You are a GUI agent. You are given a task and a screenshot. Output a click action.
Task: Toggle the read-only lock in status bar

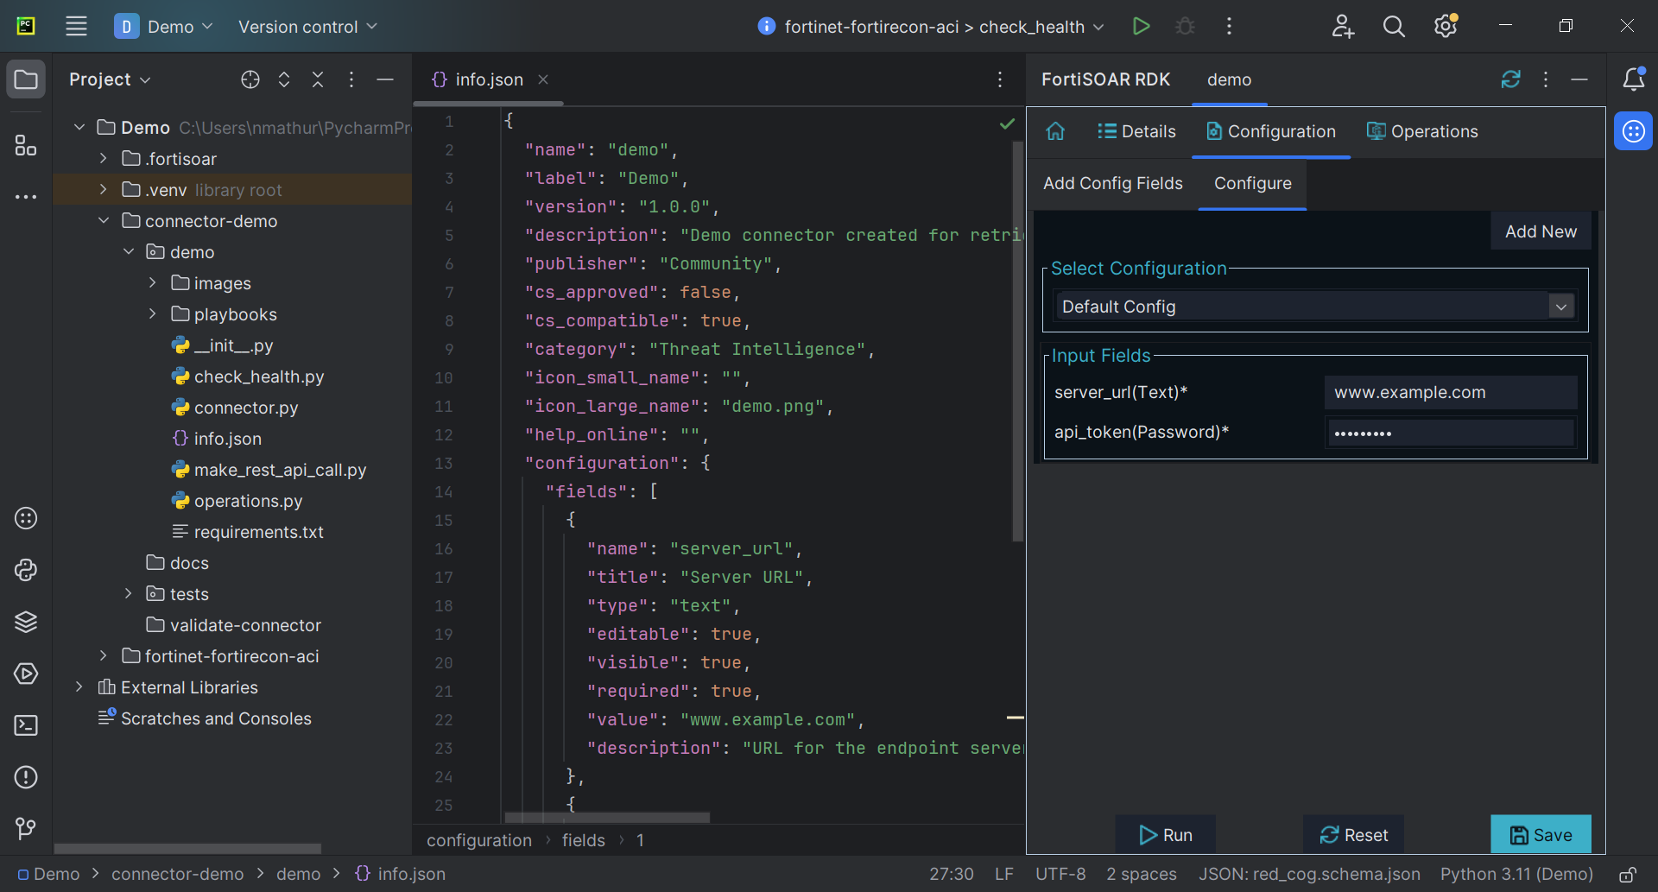[1627, 875]
